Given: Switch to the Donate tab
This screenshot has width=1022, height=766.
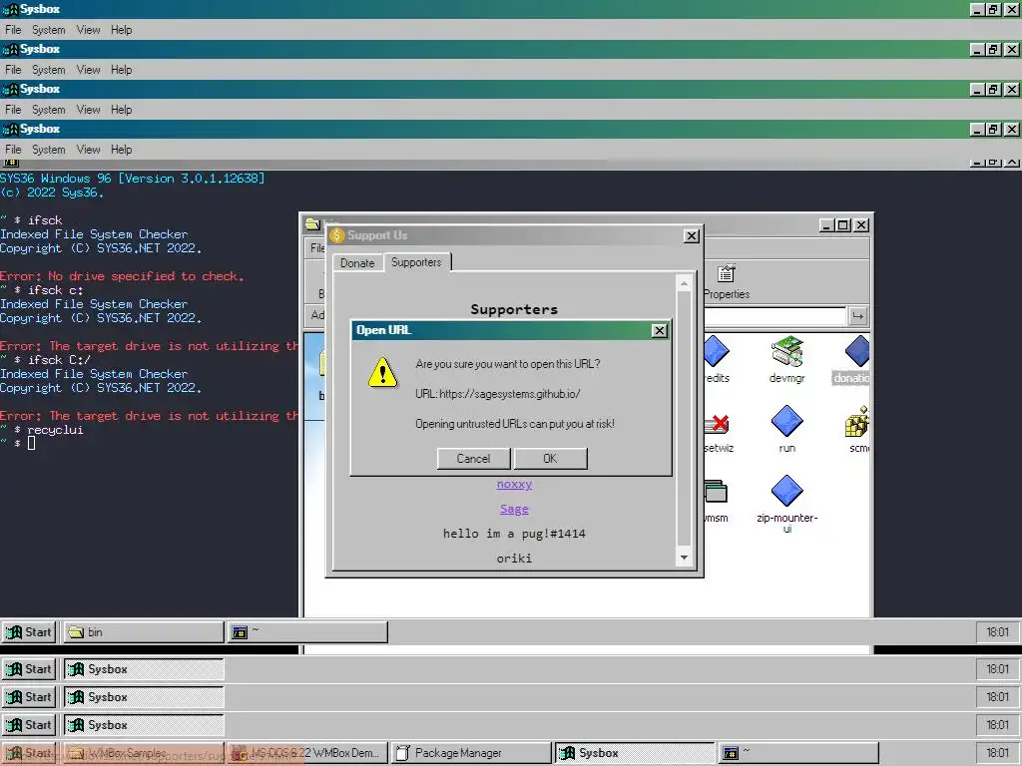Looking at the screenshot, I should click(357, 263).
